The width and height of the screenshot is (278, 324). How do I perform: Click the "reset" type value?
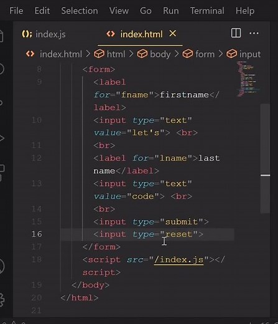[178, 234]
